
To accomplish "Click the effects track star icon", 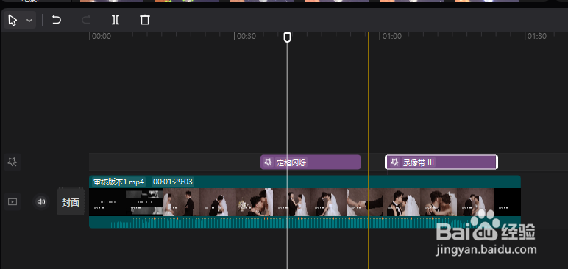I will (13, 162).
